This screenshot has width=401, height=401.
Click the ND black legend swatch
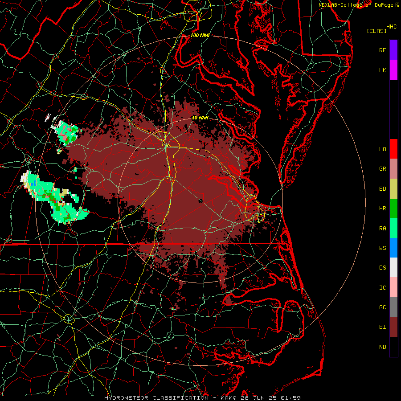393,347
